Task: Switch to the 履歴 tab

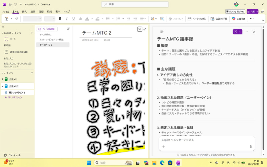Action: coord(41,12)
